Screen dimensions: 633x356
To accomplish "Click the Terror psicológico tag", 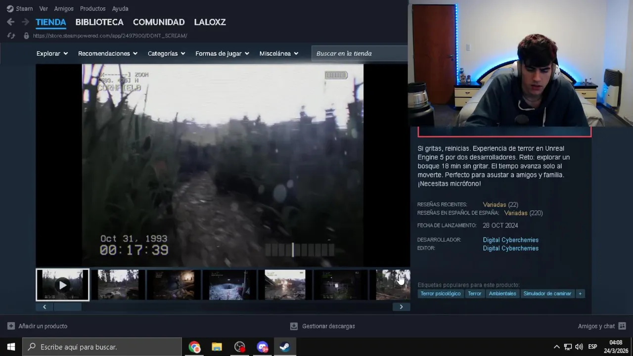I will coord(440,294).
